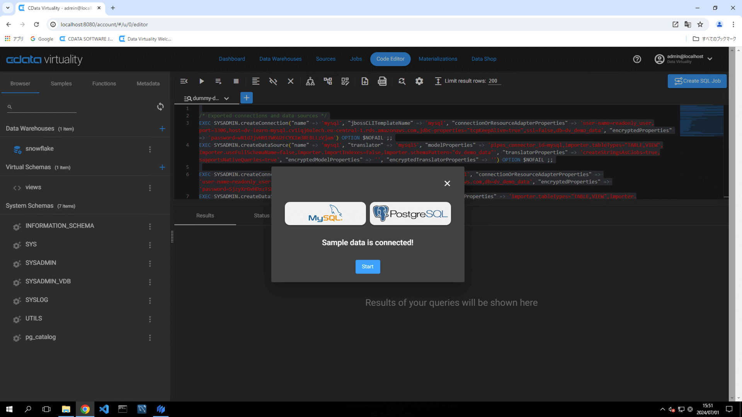Collapse the side panel with toolbar toggle
This screenshot has width=742, height=417.
pyautogui.click(x=184, y=81)
